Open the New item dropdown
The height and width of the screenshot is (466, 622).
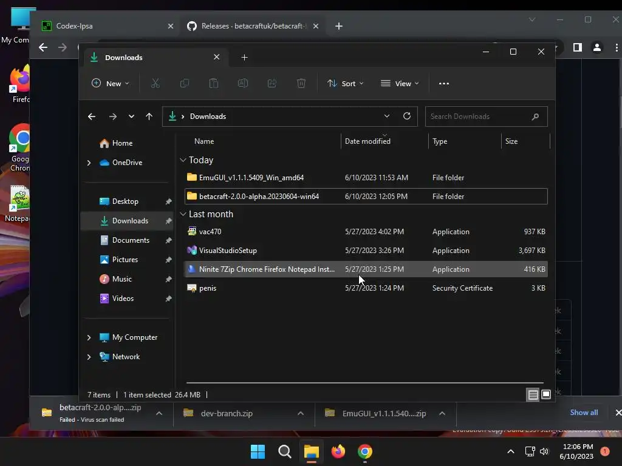(111, 83)
